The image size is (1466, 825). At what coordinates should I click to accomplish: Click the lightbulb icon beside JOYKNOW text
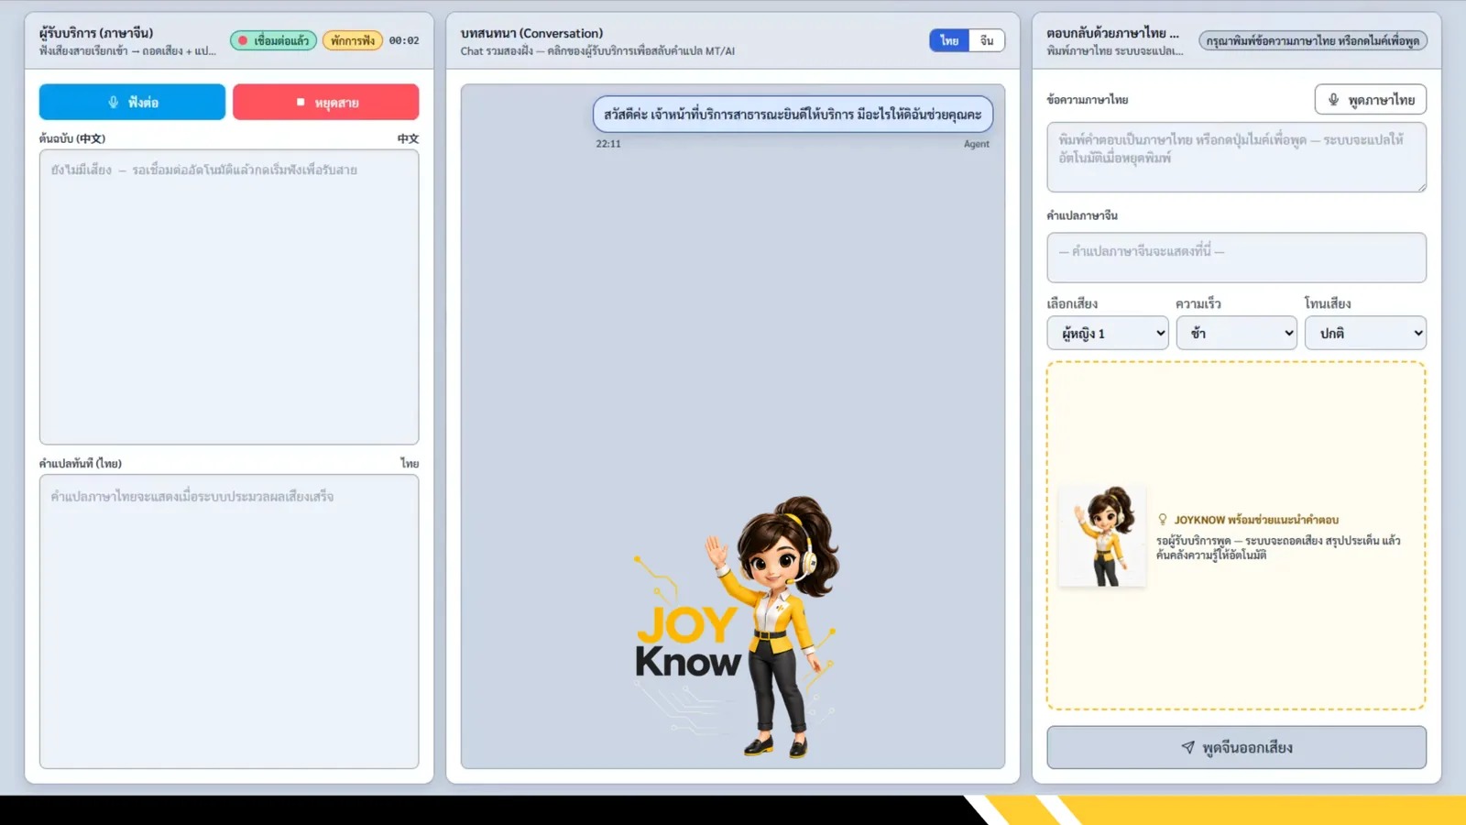pos(1163,519)
